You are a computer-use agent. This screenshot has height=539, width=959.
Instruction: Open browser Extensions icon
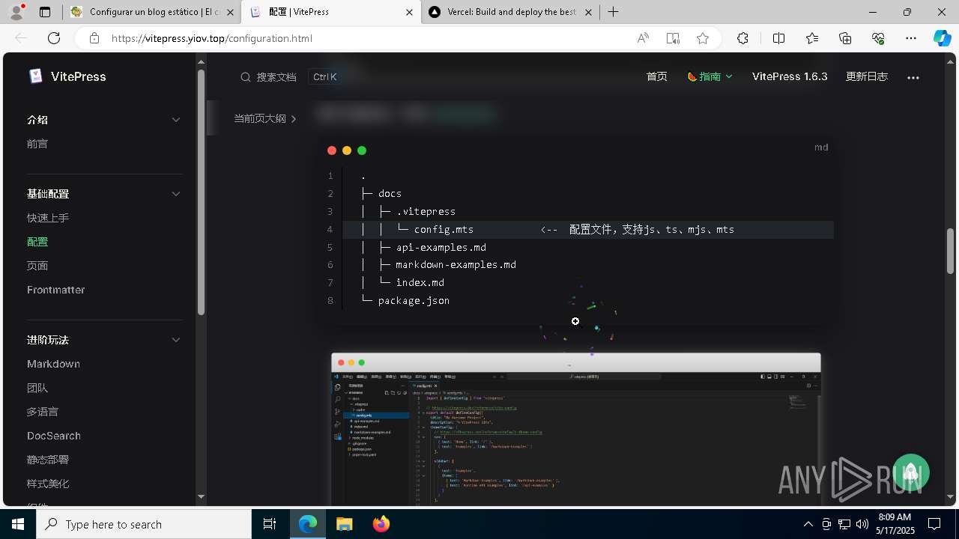(x=742, y=38)
